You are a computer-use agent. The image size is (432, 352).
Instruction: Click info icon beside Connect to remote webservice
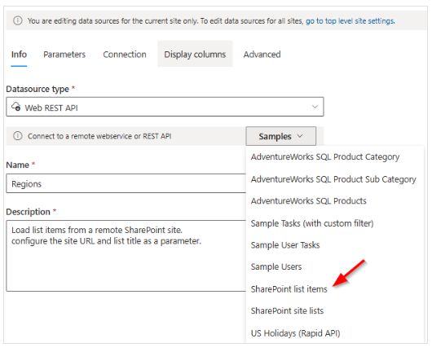[x=18, y=136]
